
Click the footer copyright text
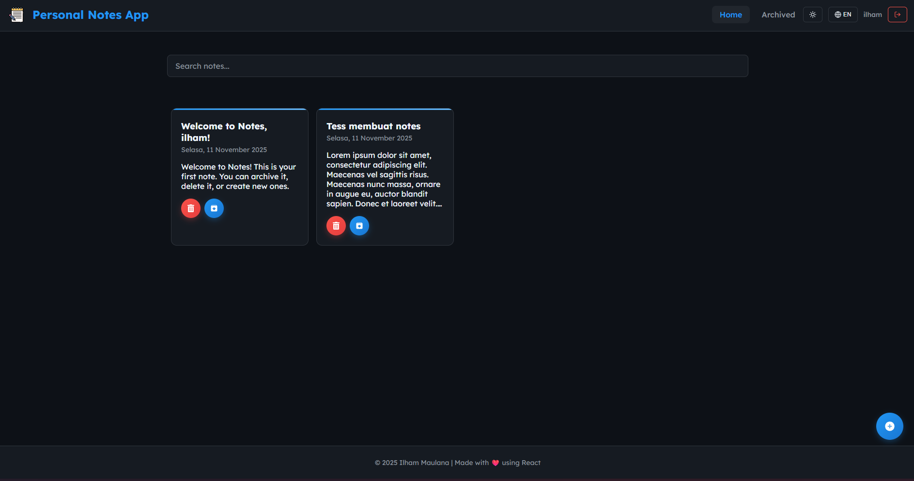[x=412, y=463]
